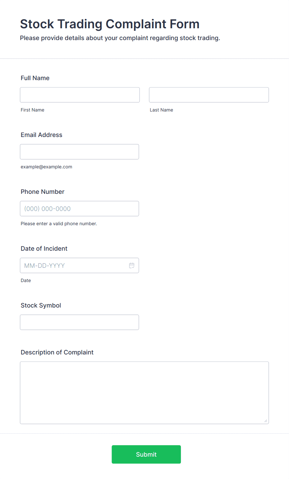Image resolution: width=289 pixels, height=479 pixels.
Task: Grab the textarea resize handle corner
Action: (x=266, y=421)
